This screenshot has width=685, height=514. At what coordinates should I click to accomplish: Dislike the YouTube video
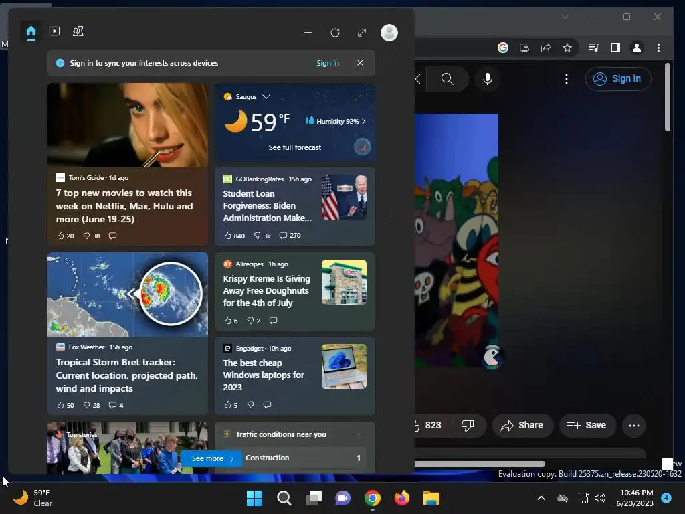[x=468, y=425]
